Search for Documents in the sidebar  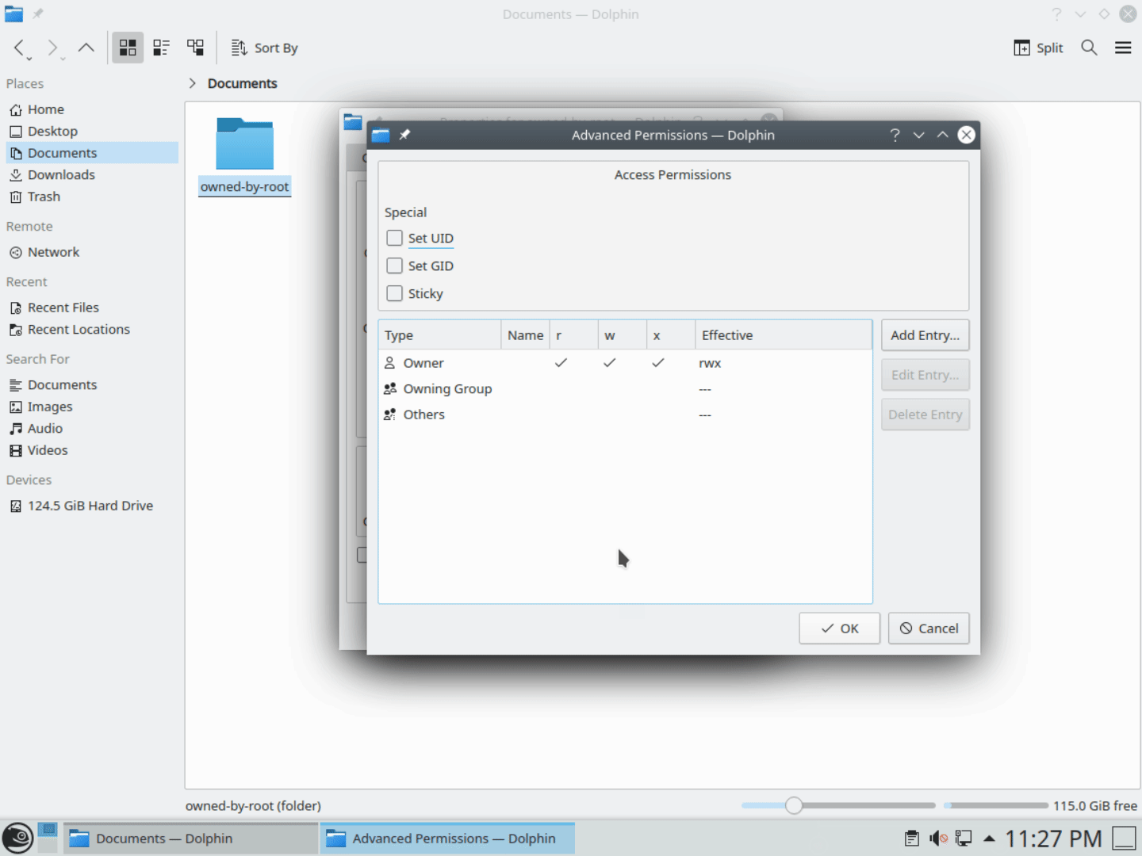click(92, 384)
